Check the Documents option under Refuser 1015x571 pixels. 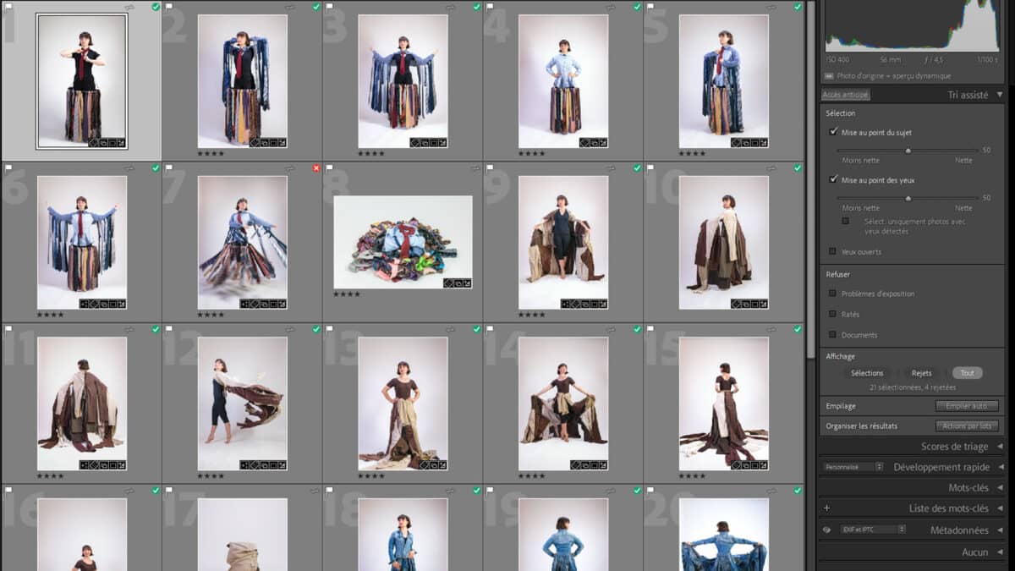point(833,335)
